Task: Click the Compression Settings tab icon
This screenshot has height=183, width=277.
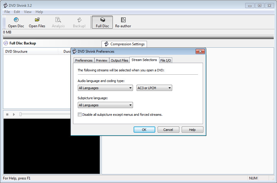Action: (106, 44)
